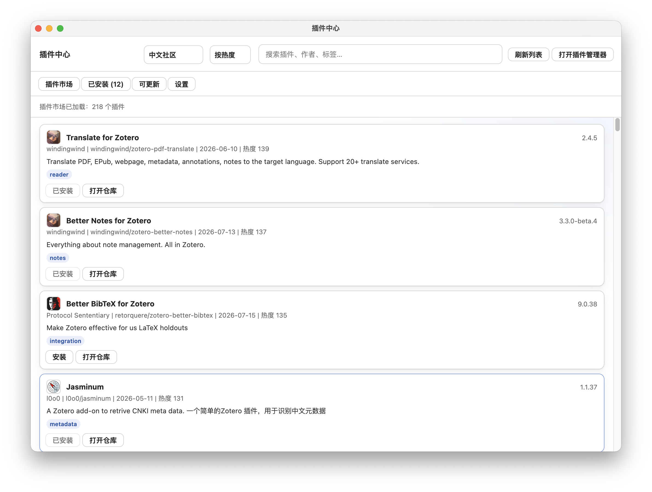Click the Better BibTeX for Zotero title
The image size is (652, 492).
point(110,304)
